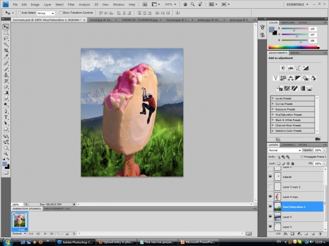The image size is (329, 246).
Task: Switch to the Swatches tab
Action: pyautogui.click(x=288, y=22)
